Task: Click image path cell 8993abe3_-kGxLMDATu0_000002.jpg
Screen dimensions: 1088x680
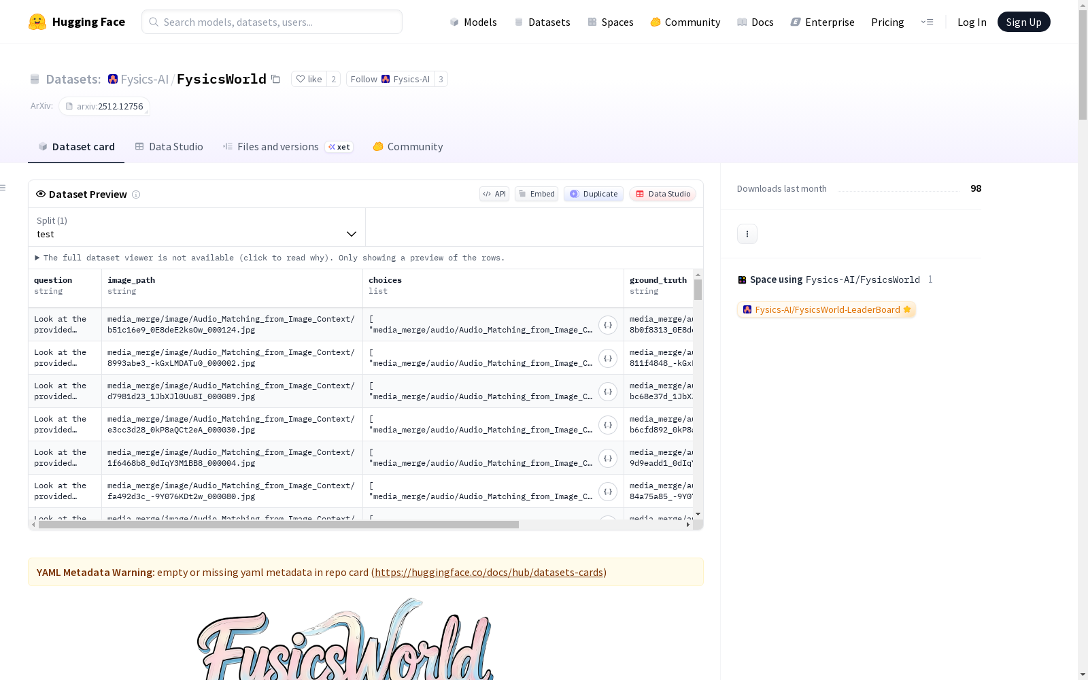Action: (233, 358)
